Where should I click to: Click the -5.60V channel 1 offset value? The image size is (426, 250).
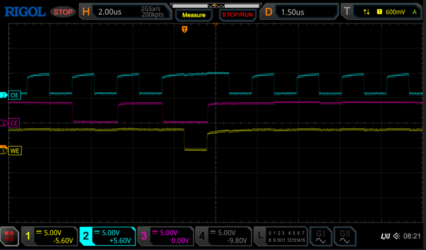pos(63,241)
